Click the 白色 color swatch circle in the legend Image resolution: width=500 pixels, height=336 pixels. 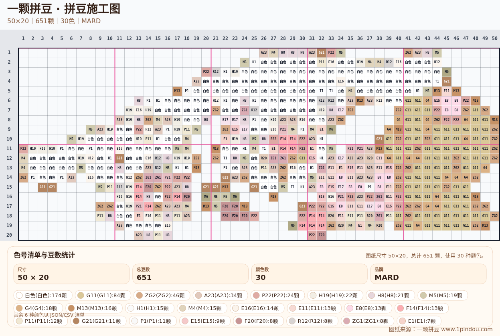19,296
